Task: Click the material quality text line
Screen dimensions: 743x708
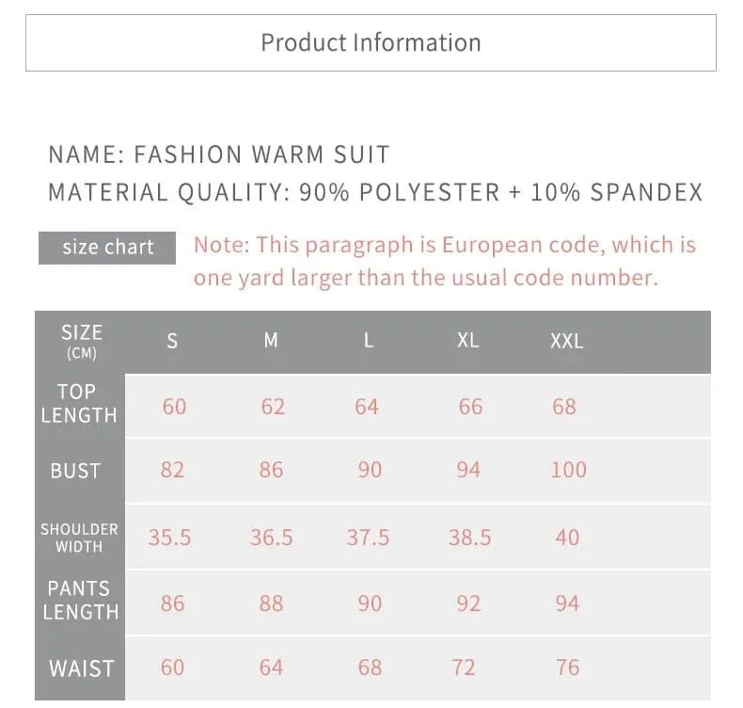Action: point(375,193)
